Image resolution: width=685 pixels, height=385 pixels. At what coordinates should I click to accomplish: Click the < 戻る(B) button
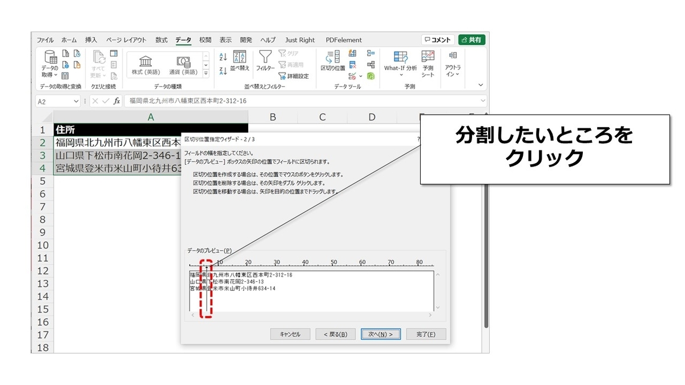coord(335,334)
